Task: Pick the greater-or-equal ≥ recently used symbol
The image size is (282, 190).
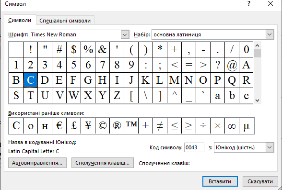Action: [189, 126]
